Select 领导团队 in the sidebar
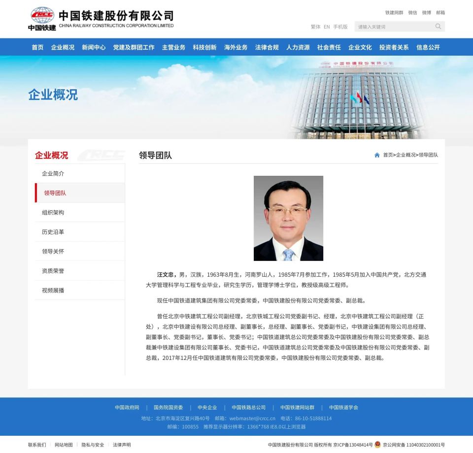This screenshot has height=453, width=473. 80,193
